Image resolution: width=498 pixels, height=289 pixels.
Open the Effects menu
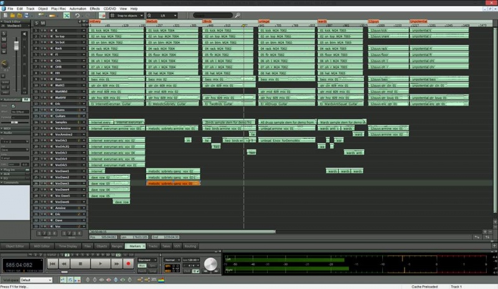pyautogui.click(x=95, y=9)
